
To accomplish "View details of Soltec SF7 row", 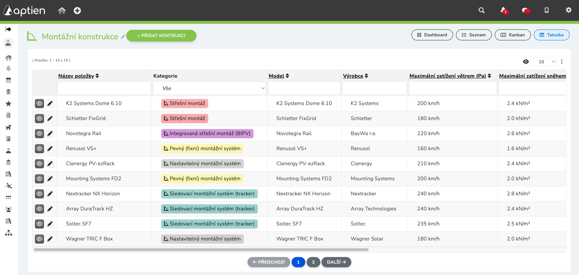I will tap(40, 224).
